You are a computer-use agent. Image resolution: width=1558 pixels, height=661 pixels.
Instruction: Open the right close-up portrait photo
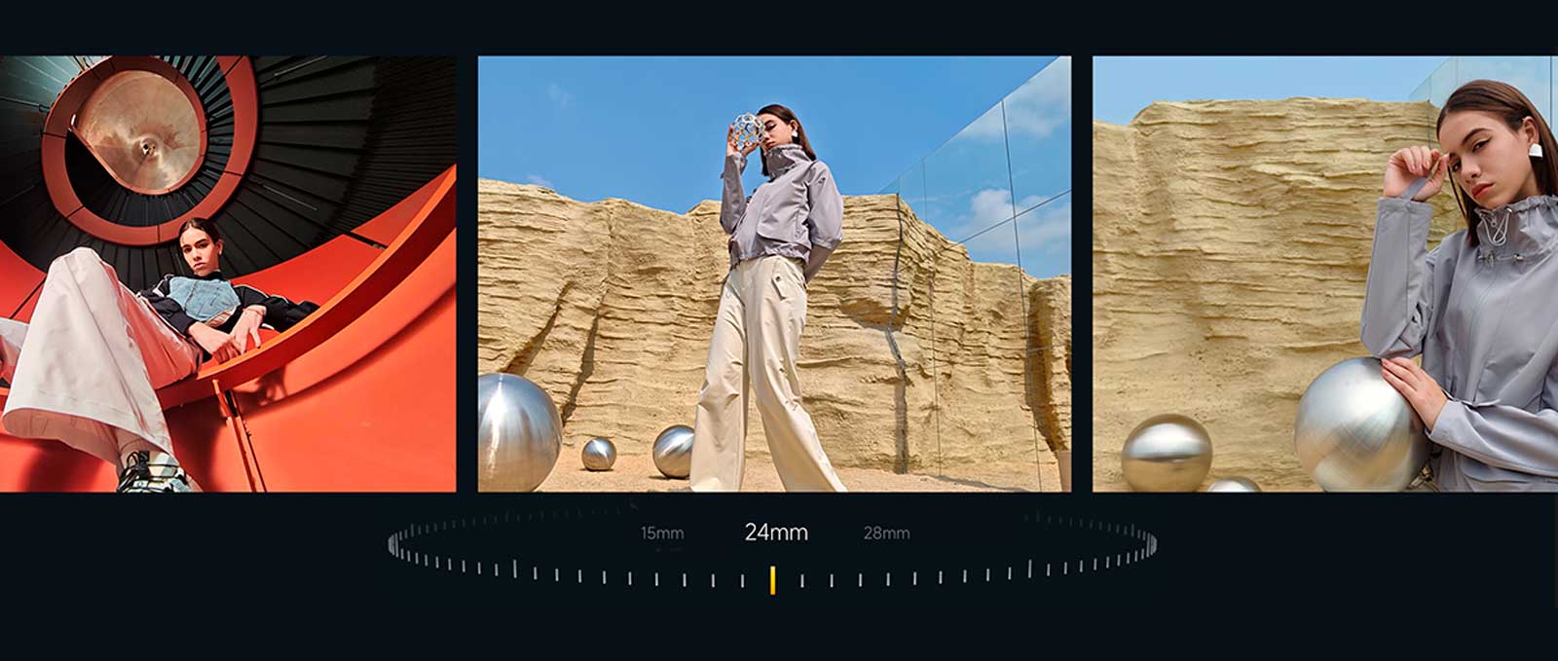1324,274
